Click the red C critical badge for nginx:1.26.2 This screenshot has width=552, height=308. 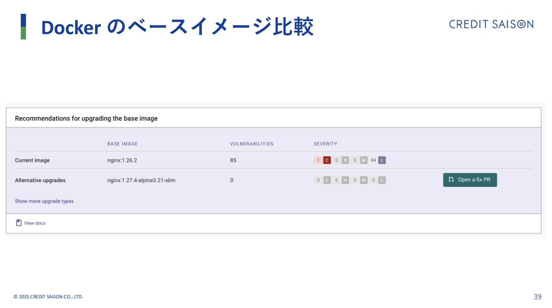pos(327,160)
